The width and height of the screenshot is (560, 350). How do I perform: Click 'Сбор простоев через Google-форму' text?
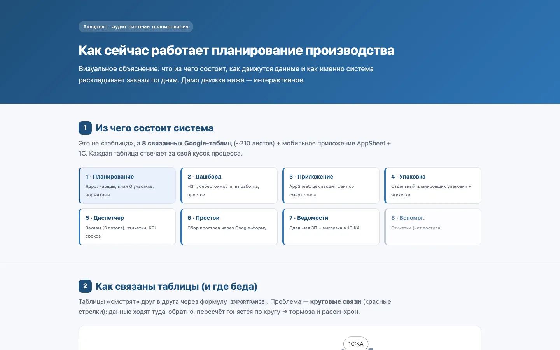[x=227, y=228]
